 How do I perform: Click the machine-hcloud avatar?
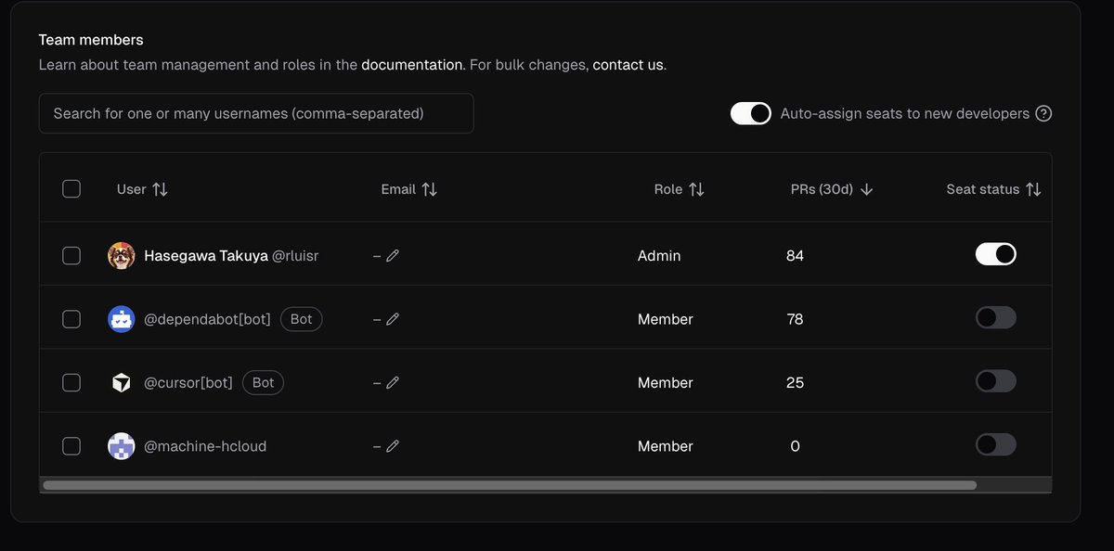click(122, 446)
